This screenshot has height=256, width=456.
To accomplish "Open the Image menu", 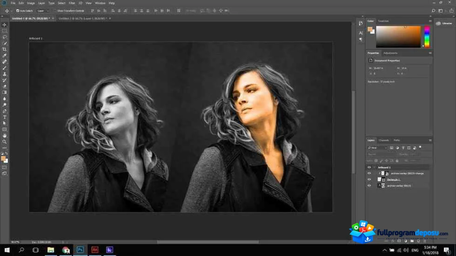I will pyautogui.click(x=31, y=3).
